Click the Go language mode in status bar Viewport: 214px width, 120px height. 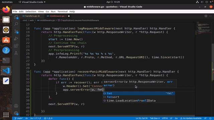(176, 118)
